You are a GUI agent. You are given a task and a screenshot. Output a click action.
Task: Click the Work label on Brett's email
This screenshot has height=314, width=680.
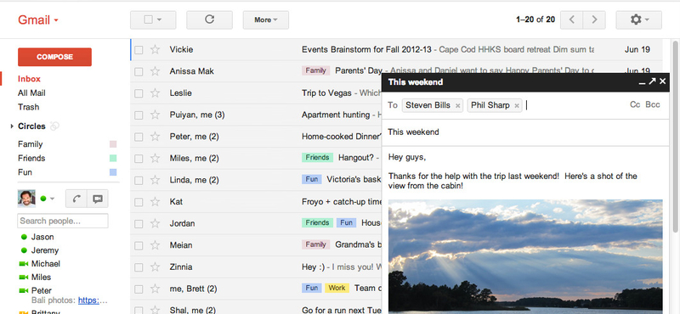coord(337,288)
